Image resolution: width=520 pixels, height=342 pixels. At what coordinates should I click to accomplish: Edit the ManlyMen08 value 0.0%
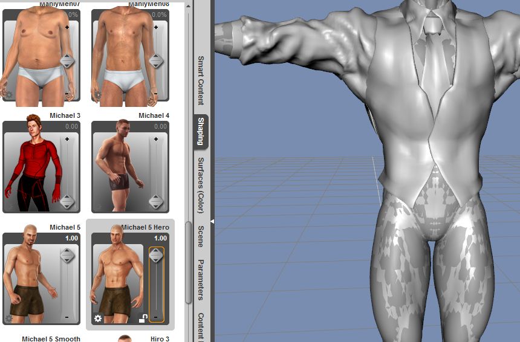159,15
